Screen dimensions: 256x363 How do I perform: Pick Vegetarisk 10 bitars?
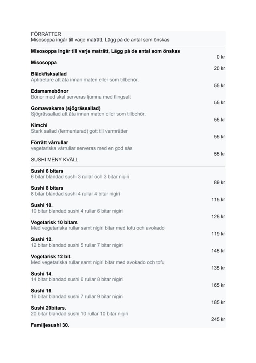[54, 222]
